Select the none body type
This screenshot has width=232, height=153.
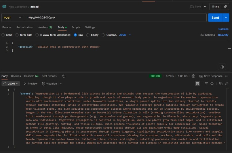pos(3,35)
